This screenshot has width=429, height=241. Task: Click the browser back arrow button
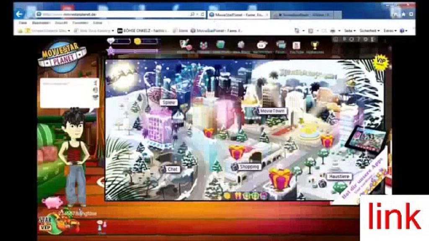pos(19,14)
